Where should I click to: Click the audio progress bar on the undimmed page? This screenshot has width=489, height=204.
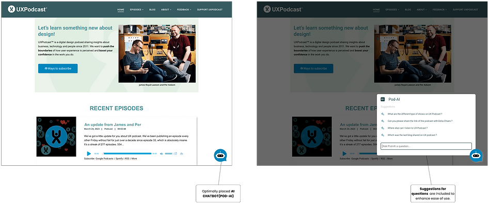tap(127, 153)
